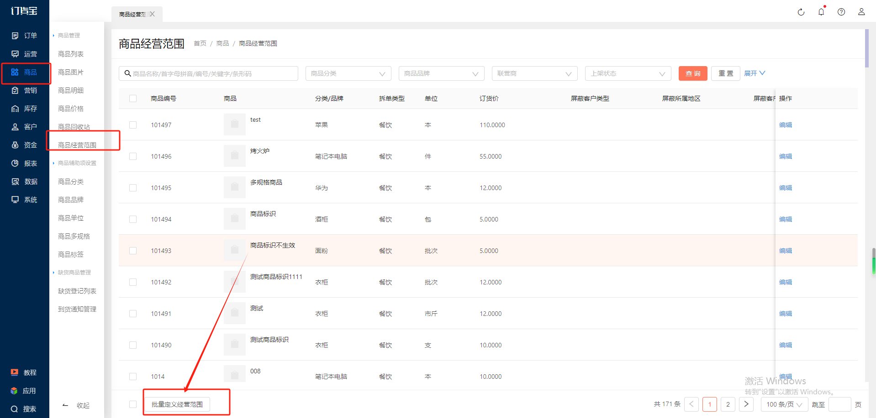The height and width of the screenshot is (418, 876).
Task: Select the checkbox for product 101493
Action: tap(133, 251)
